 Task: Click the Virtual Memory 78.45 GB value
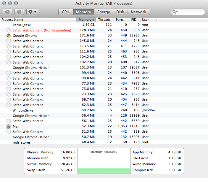coord(68,164)
